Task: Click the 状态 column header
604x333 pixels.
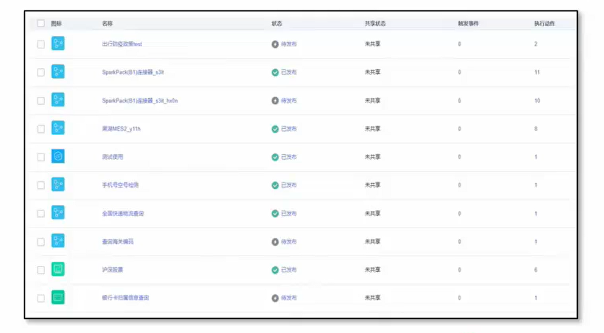Action: pos(277,24)
